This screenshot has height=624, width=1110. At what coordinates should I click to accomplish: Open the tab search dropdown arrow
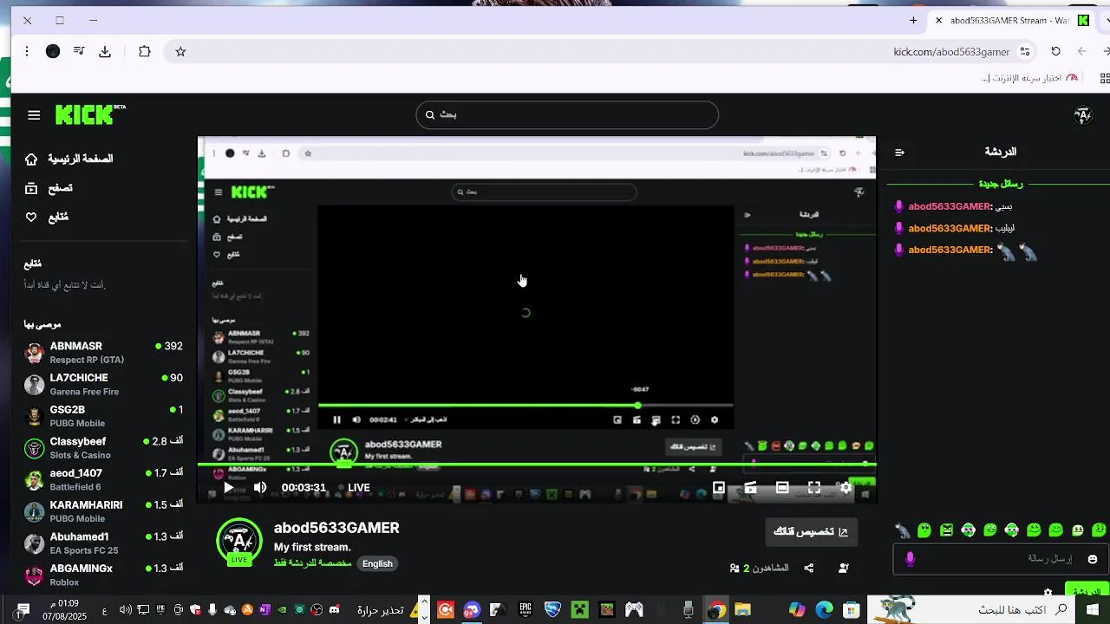1107,20
